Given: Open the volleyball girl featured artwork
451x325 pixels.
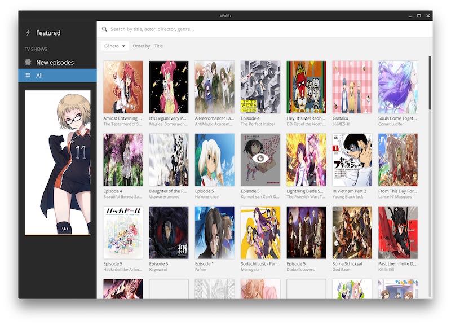Looking at the screenshot, I should coord(58,162).
